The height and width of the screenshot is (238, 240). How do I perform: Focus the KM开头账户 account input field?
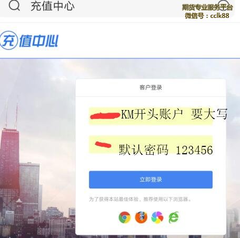point(151,116)
